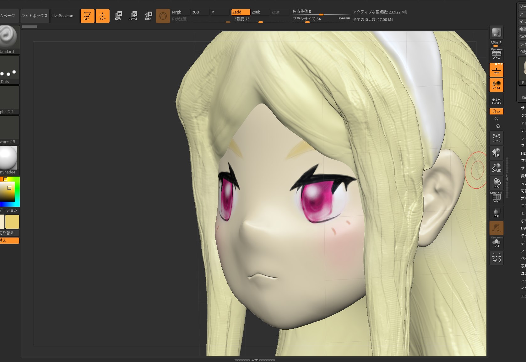Toggle Dynamic brush size label

click(x=344, y=18)
